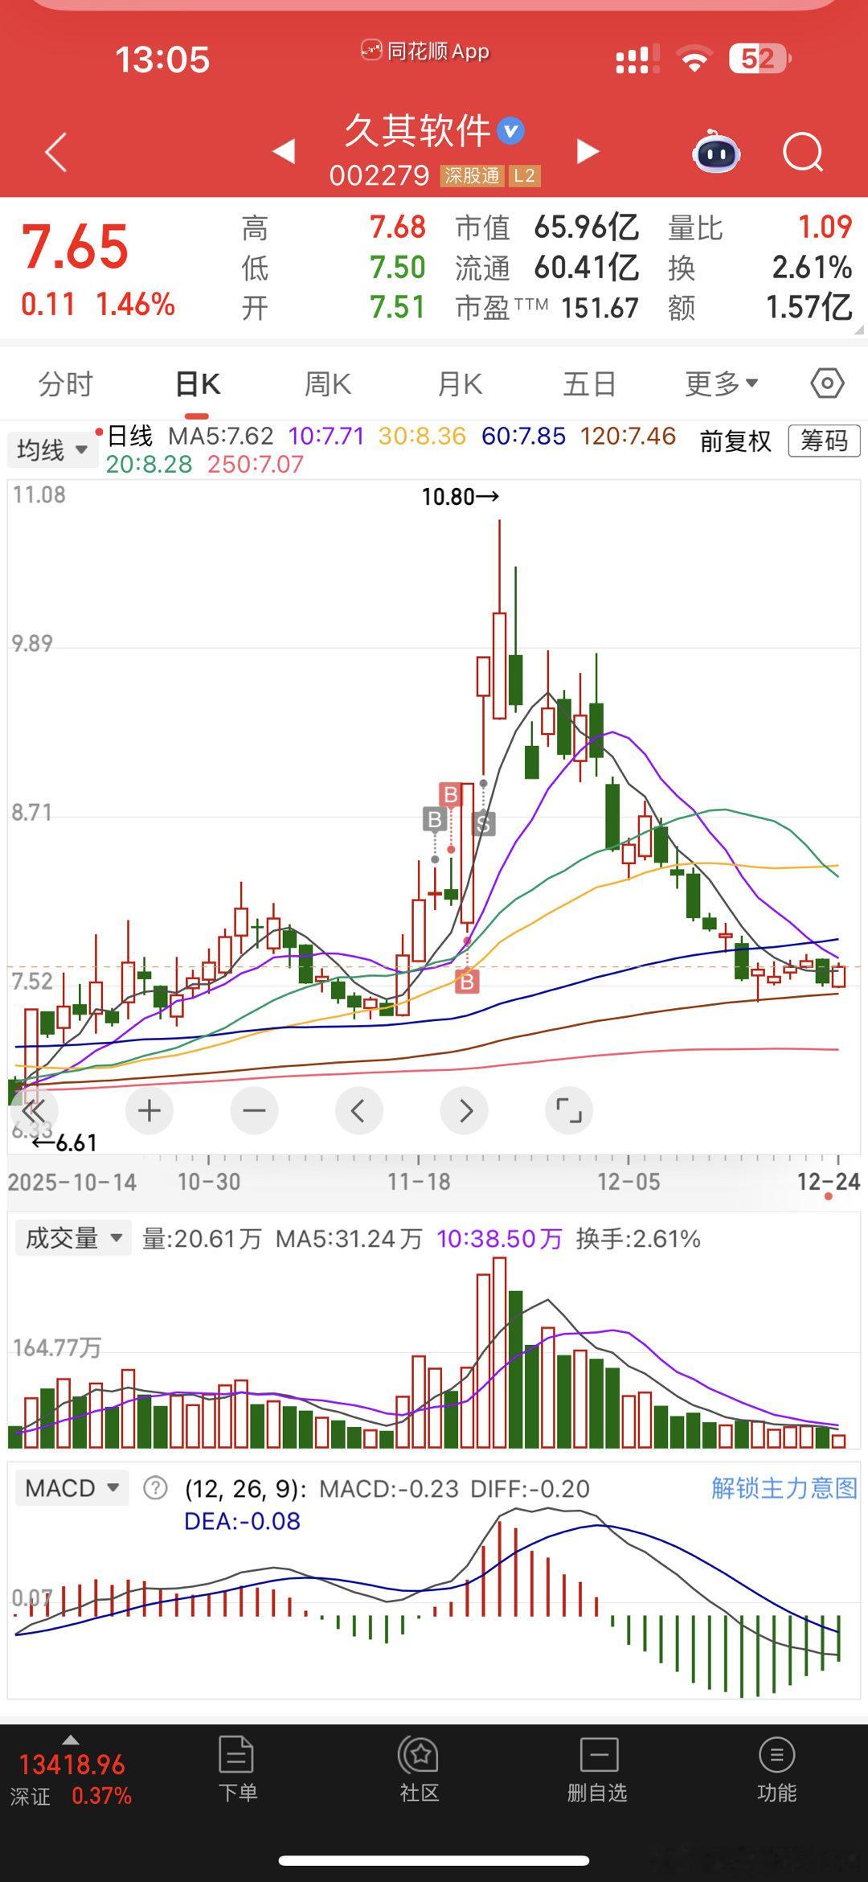Screen dimensions: 868x1882
Task: Tap the back arrow in header
Action: [55, 152]
